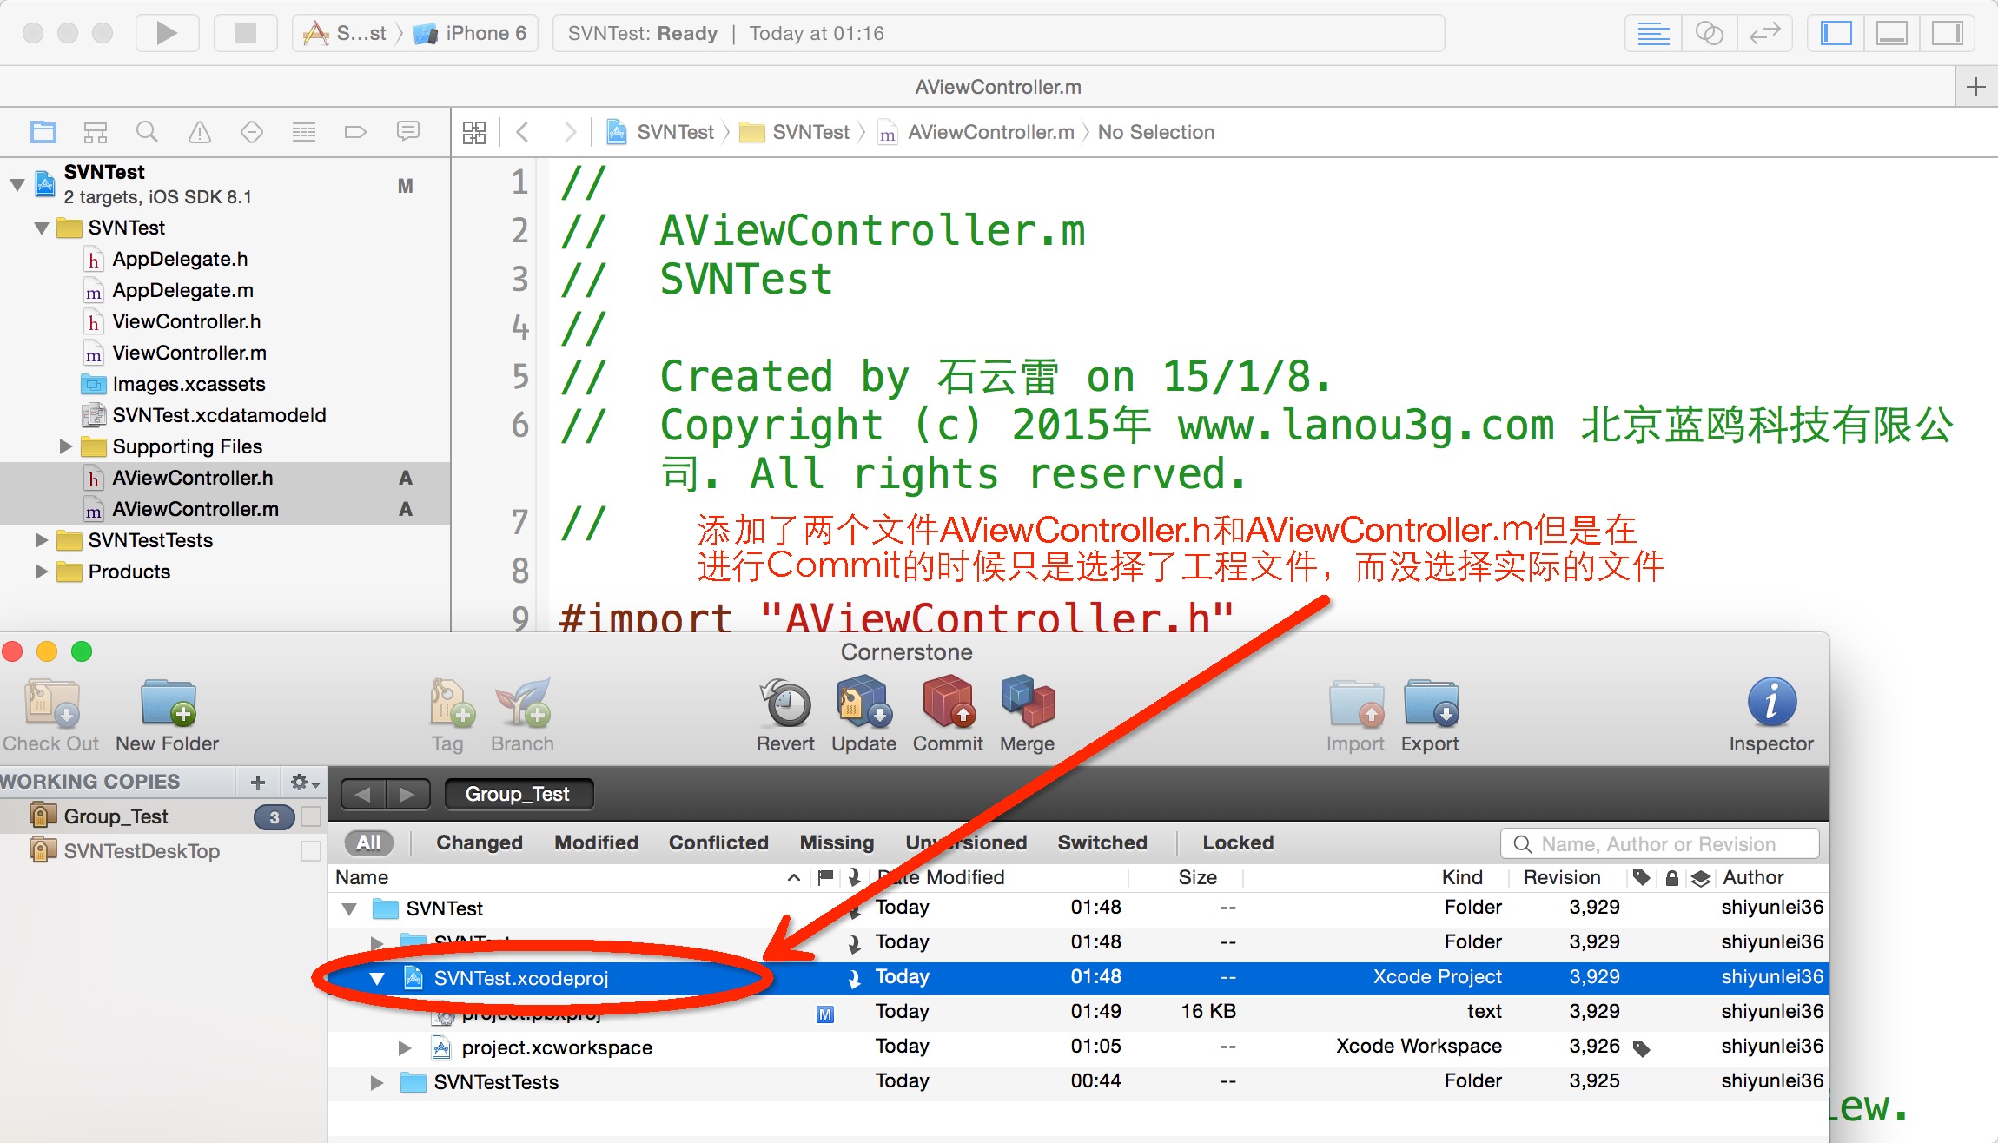Open the related items grid icon

point(474,132)
